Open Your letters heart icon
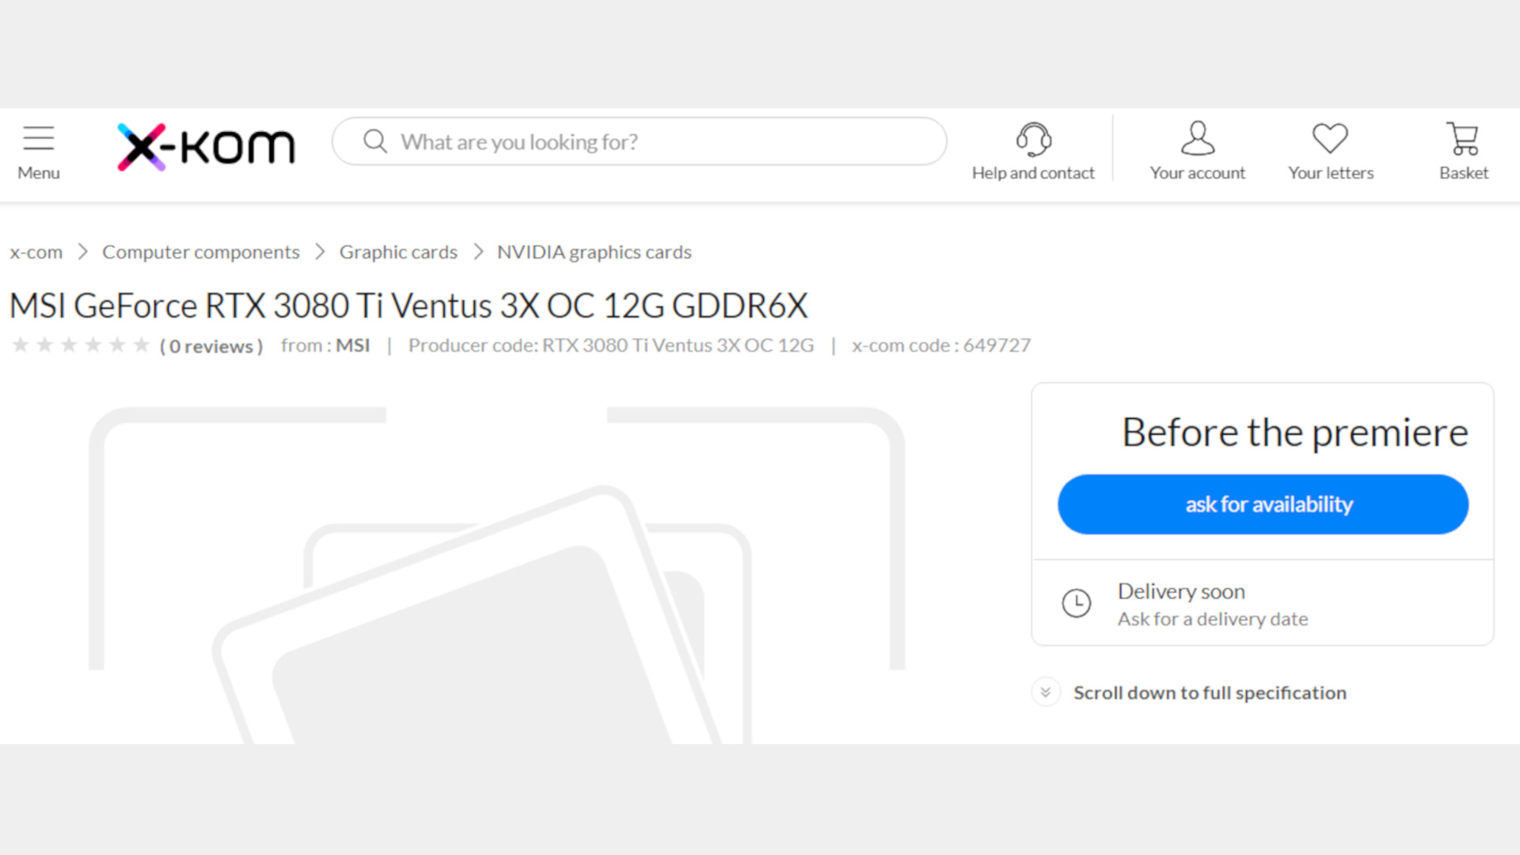Viewport: 1520px width, 855px height. 1330,139
